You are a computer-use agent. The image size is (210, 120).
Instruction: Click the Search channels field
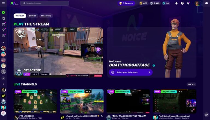coord(45,3)
